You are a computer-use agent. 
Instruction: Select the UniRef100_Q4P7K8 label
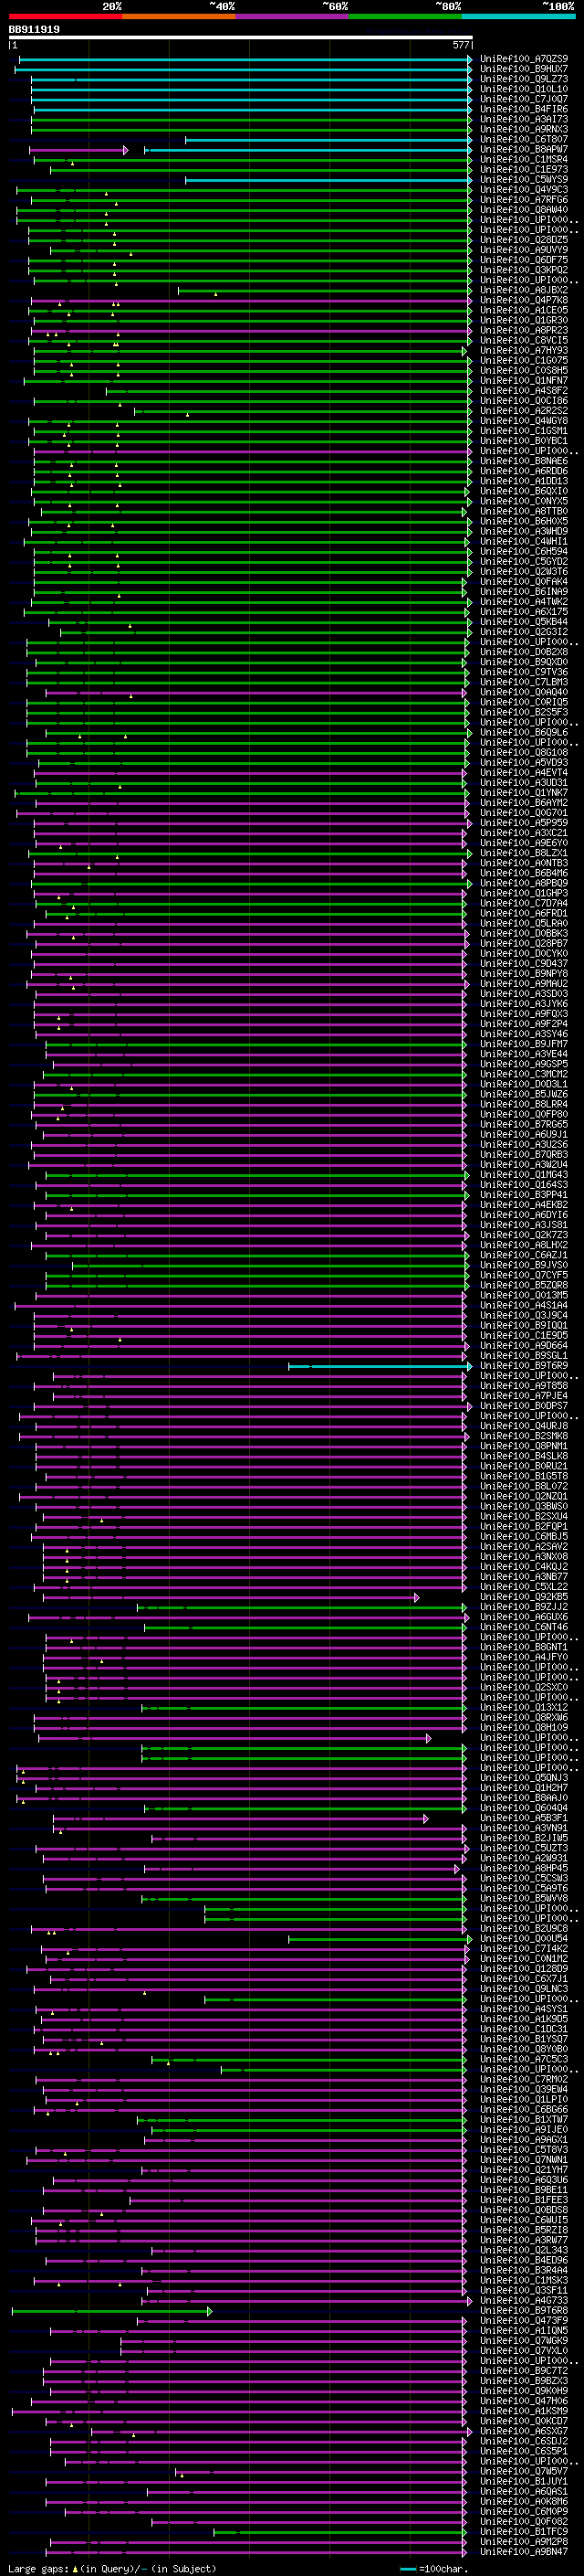click(x=524, y=300)
